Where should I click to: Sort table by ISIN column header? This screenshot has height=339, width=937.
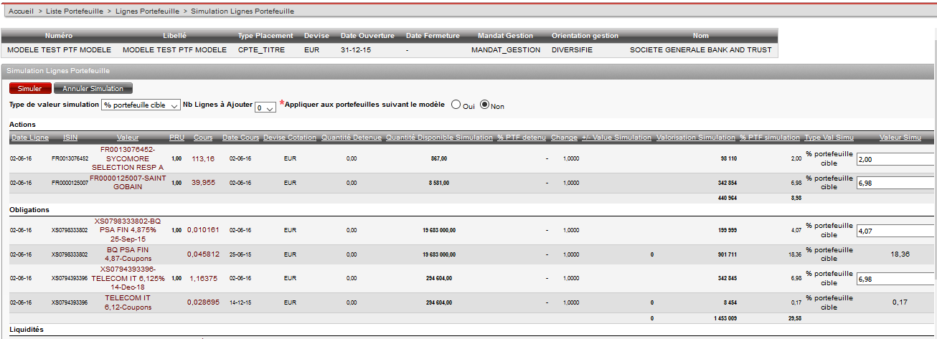click(x=70, y=138)
